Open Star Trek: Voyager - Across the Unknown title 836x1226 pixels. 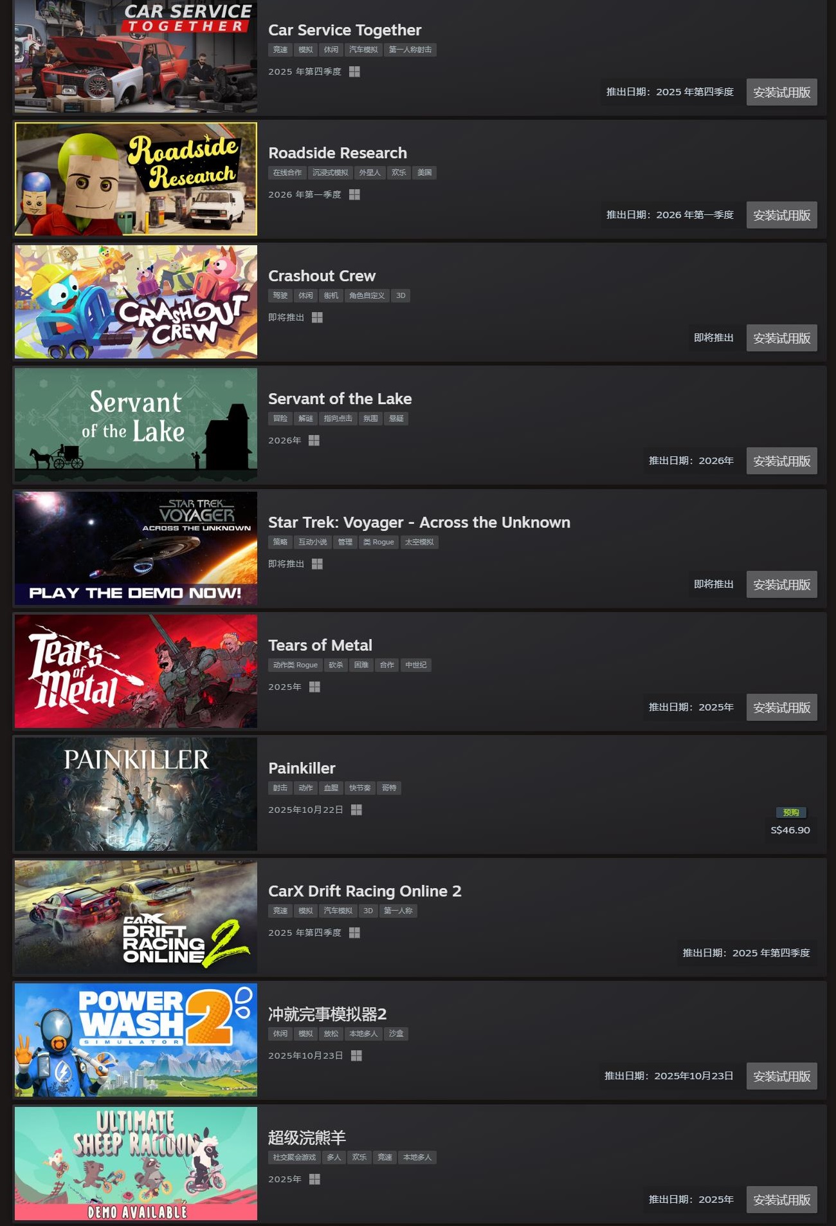click(419, 522)
